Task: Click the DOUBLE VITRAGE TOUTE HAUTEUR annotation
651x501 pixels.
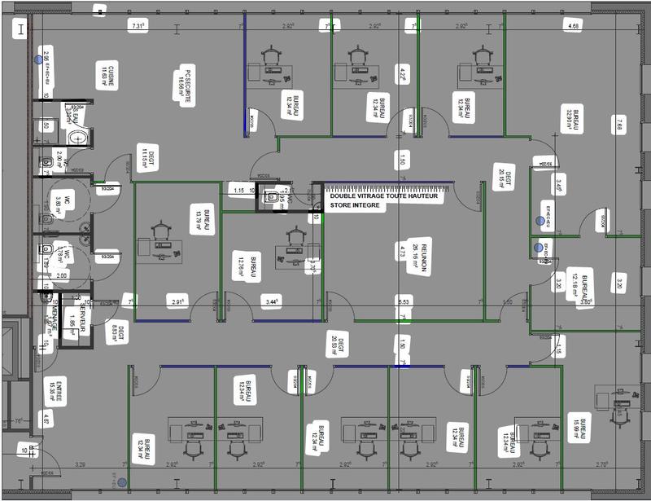Action: (383, 196)
